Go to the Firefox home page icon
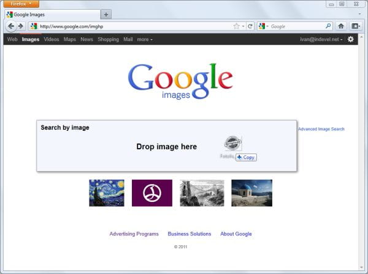Viewport: 368px width, 274px height. (341, 26)
